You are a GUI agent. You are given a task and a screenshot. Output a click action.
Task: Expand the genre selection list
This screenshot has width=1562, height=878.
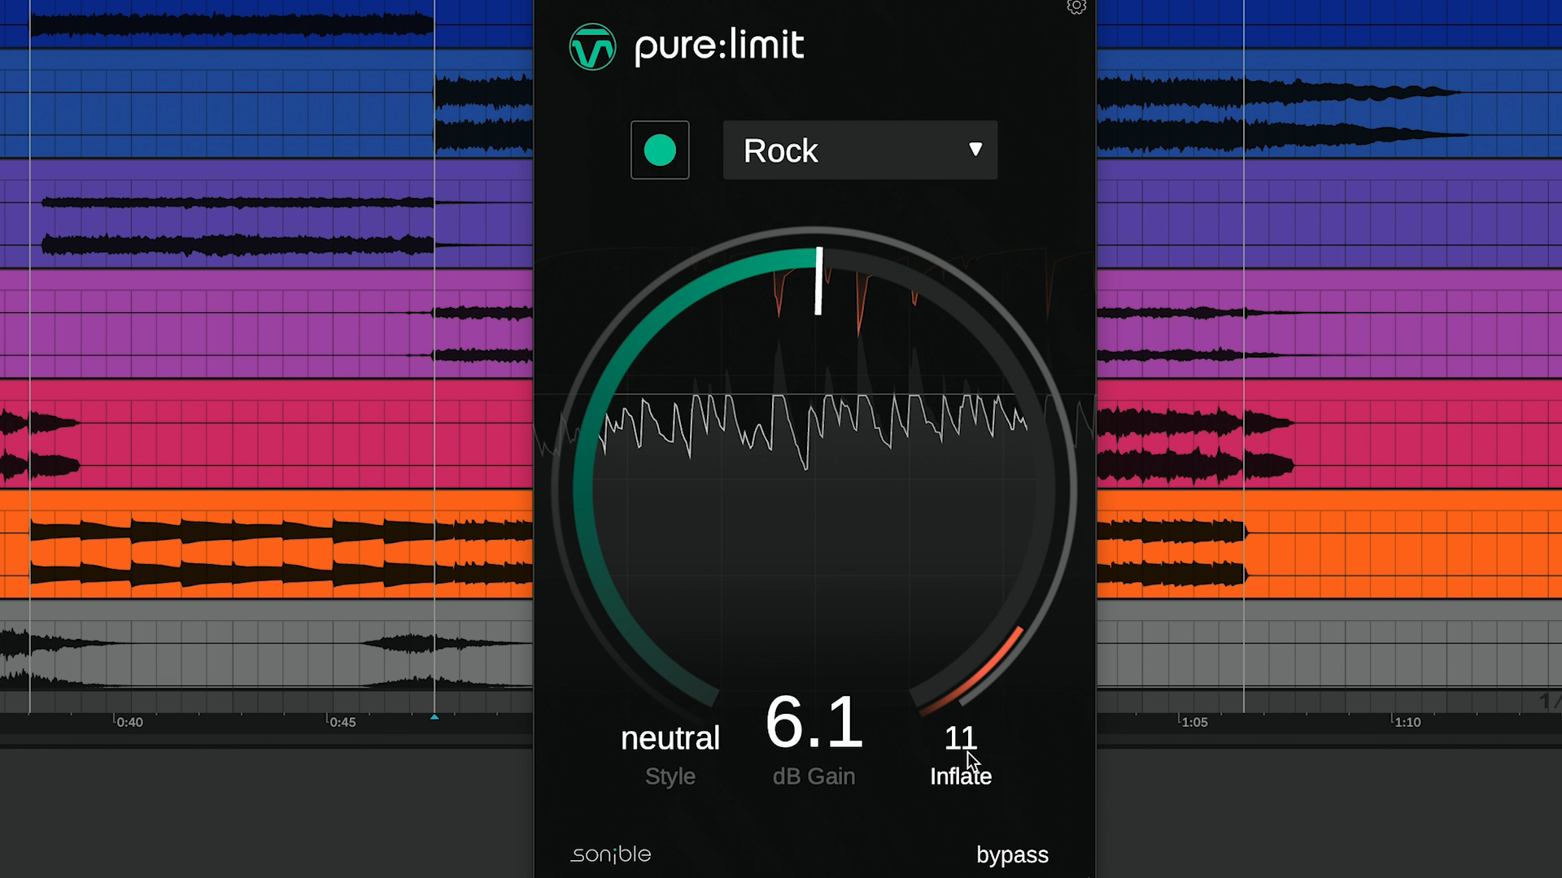tap(859, 150)
